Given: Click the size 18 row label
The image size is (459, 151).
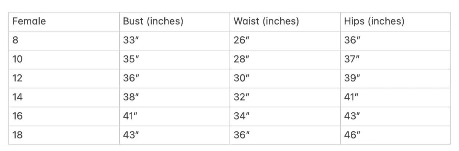Looking at the screenshot, I should tap(64, 135).
